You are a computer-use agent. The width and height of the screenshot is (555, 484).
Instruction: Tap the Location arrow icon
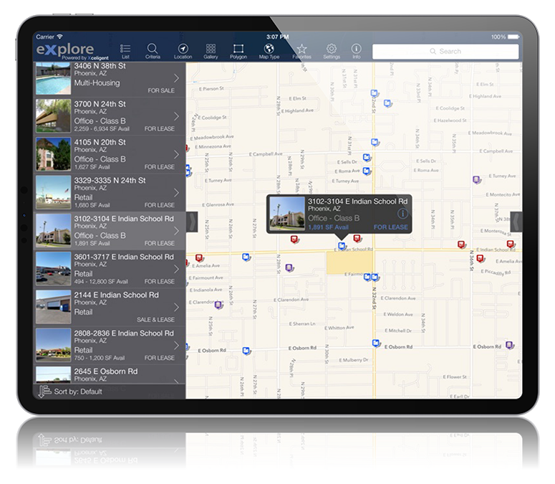click(183, 50)
